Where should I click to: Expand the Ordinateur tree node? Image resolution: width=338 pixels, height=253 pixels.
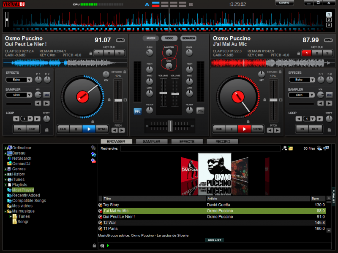click(5, 148)
